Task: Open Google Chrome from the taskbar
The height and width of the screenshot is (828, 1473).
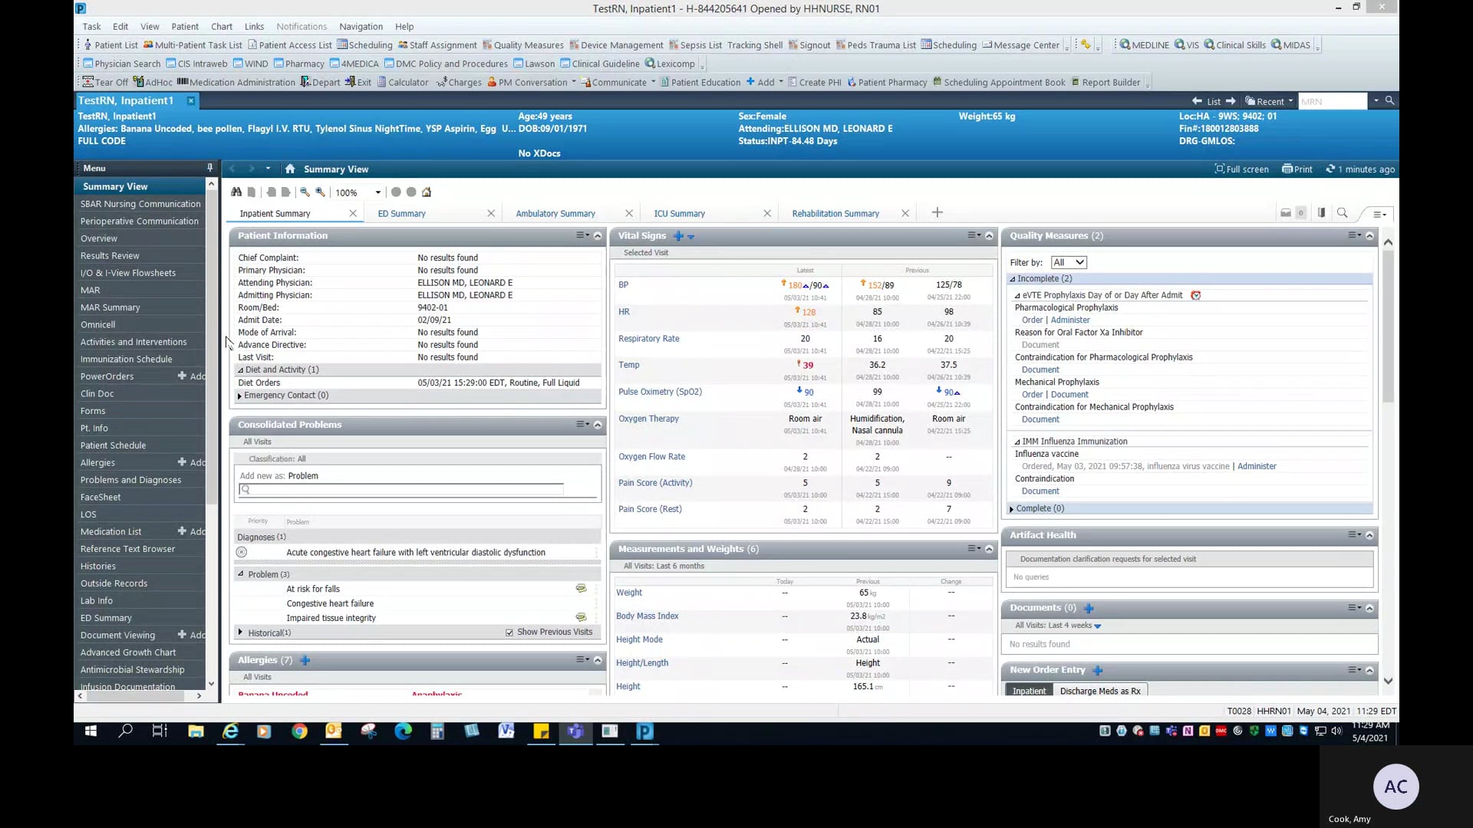Action: (x=299, y=731)
